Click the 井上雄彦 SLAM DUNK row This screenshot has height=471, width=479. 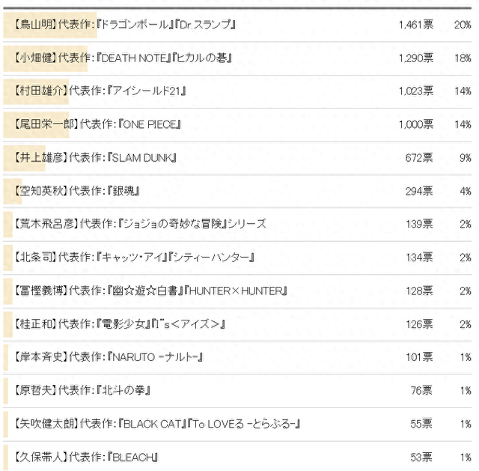[95, 158]
